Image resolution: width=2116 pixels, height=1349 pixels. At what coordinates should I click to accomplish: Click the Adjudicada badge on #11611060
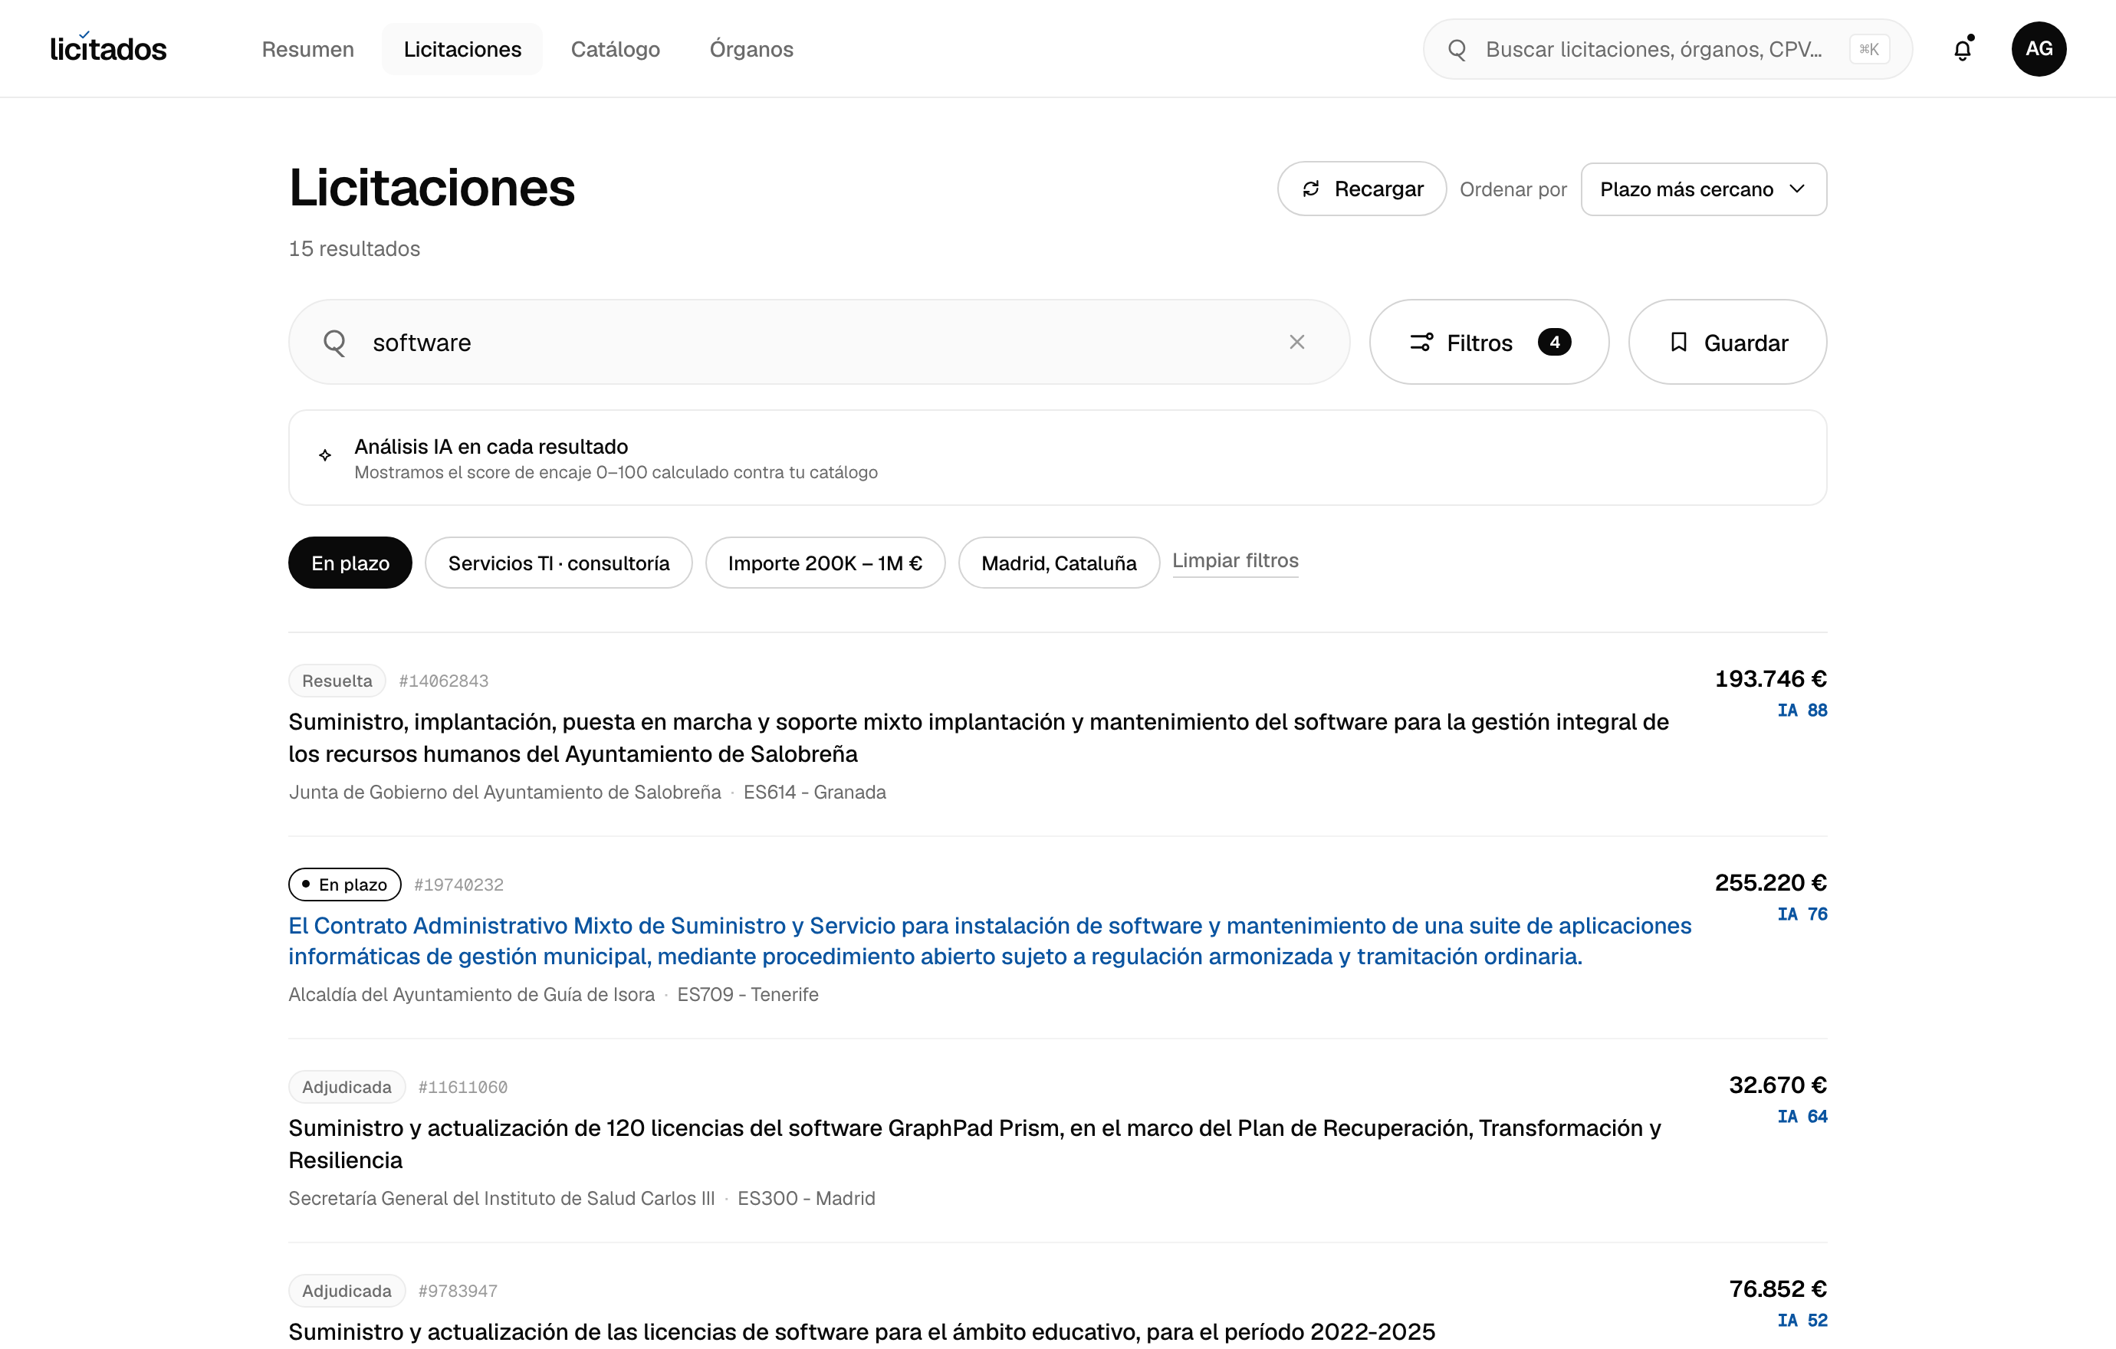[347, 1088]
